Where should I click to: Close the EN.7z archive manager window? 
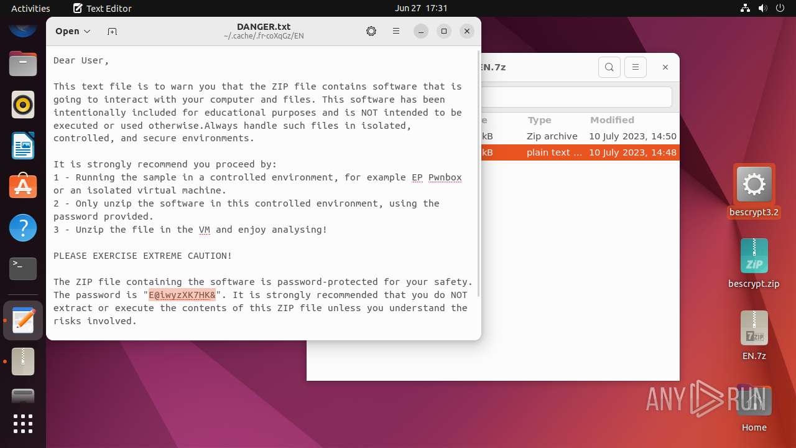point(665,67)
